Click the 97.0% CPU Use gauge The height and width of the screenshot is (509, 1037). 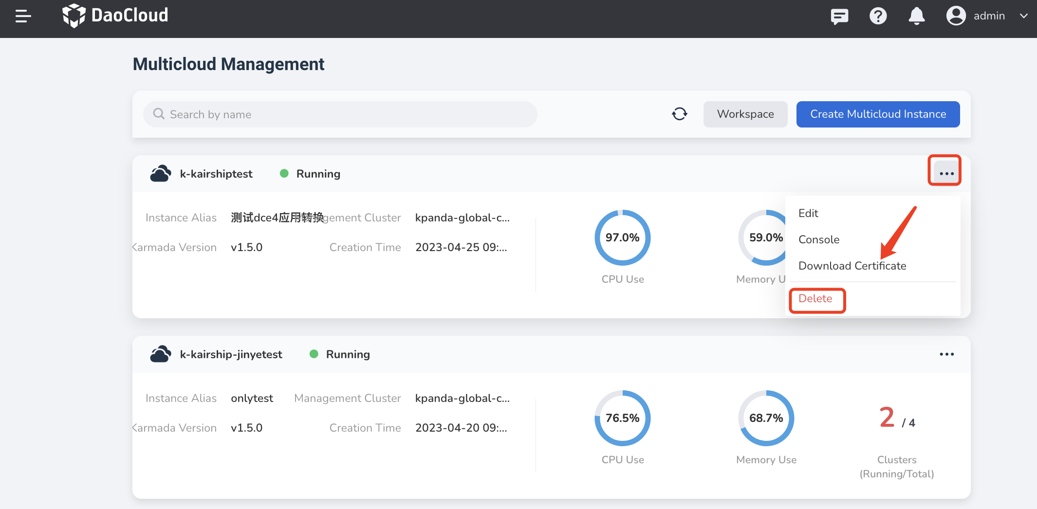click(x=622, y=237)
